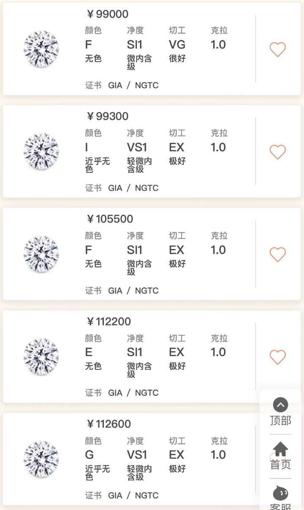The width and height of the screenshot is (304, 510).
Task: Favorite the ¥99000 diamond with heart icon
Action: (x=278, y=49)
